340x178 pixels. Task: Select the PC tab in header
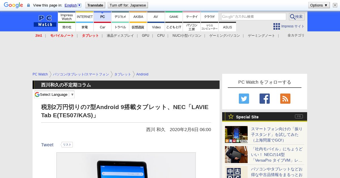point(103,17)
